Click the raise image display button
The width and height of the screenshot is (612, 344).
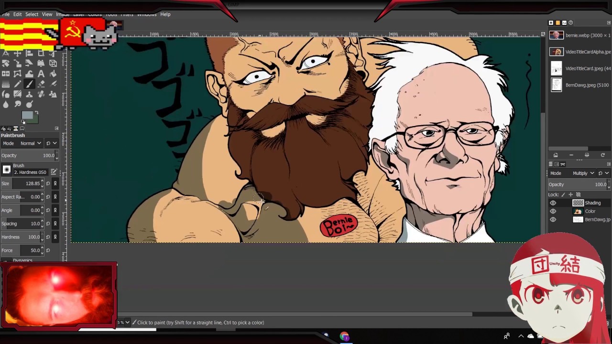pos(556,155)
